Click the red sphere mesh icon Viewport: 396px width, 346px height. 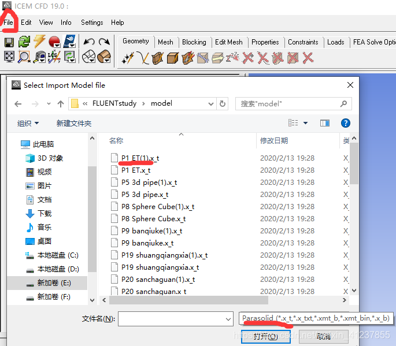[x=54, y=42]
